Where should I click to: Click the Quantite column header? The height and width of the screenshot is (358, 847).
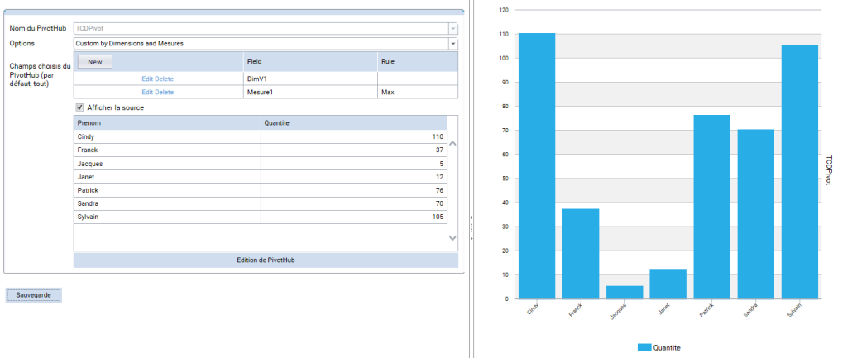click(x=354, y=123)
